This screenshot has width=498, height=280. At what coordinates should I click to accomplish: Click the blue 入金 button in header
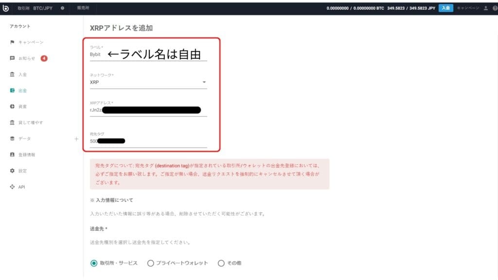[445, 8]
